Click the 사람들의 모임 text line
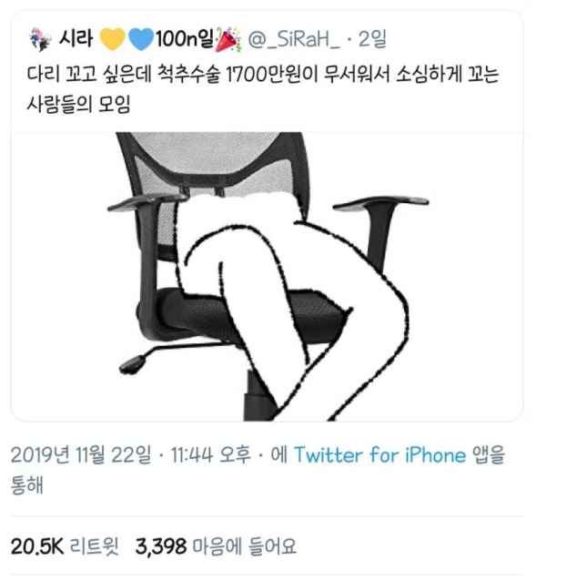Screen dimensions: 567x581 click(78, 104)
